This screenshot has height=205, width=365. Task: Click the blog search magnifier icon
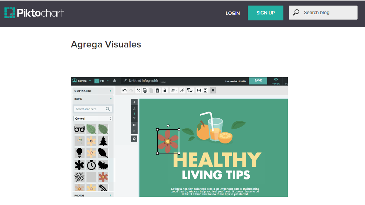[296, 12]
